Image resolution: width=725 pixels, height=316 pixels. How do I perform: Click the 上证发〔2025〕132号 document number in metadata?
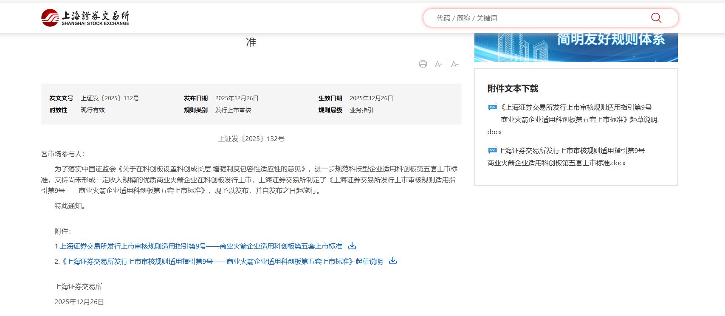tap(110, 98)
